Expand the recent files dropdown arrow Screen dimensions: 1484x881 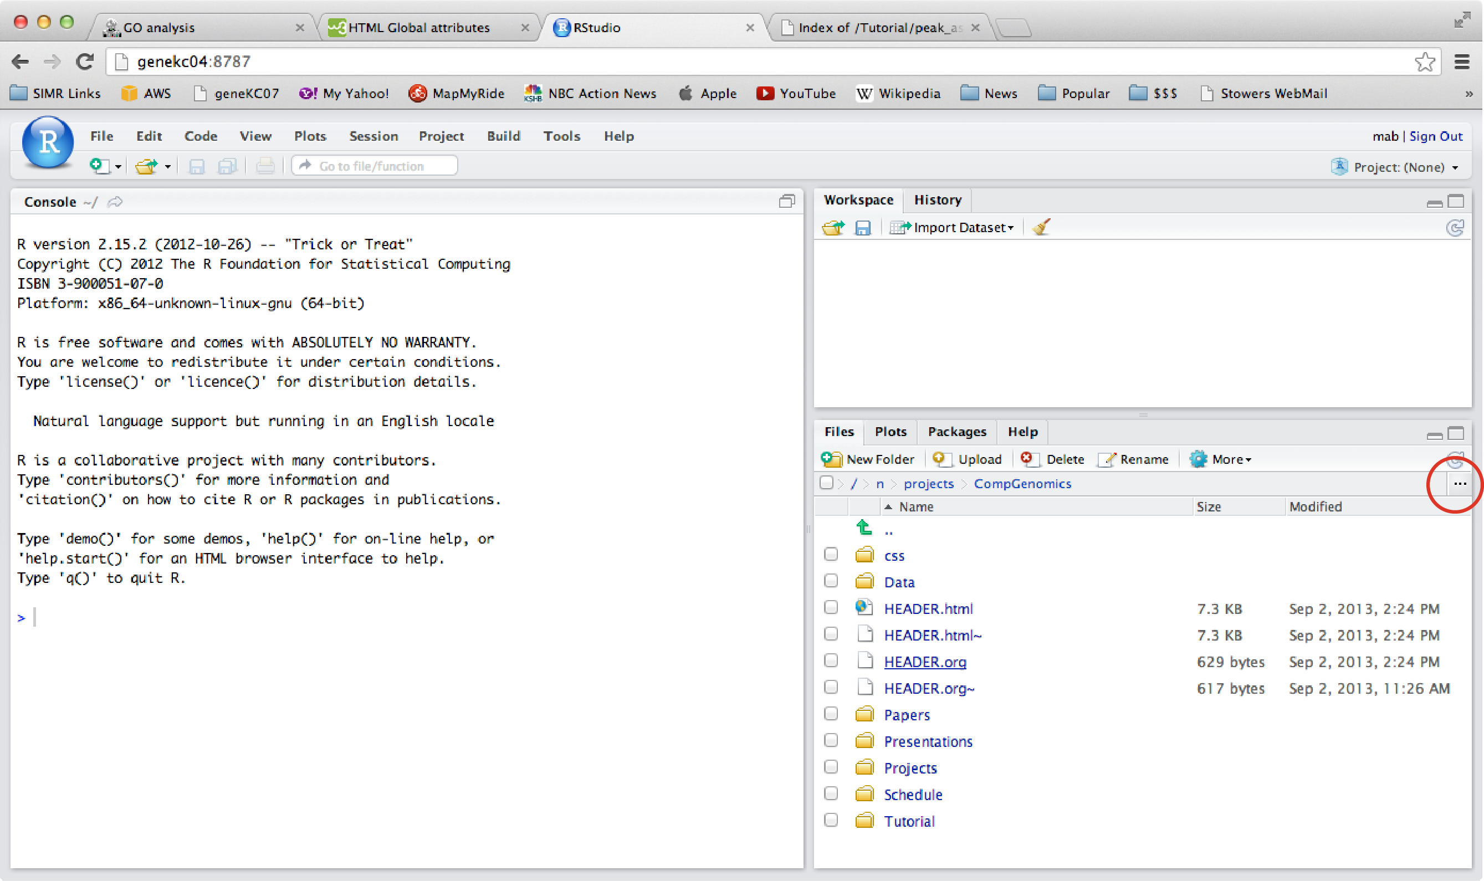click(x=167, y=167)
